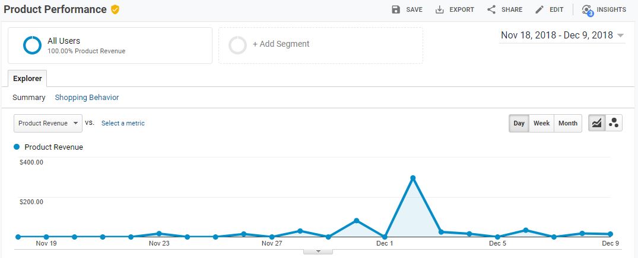
Task: Click the Share icon
Action: tap(491, 9)
